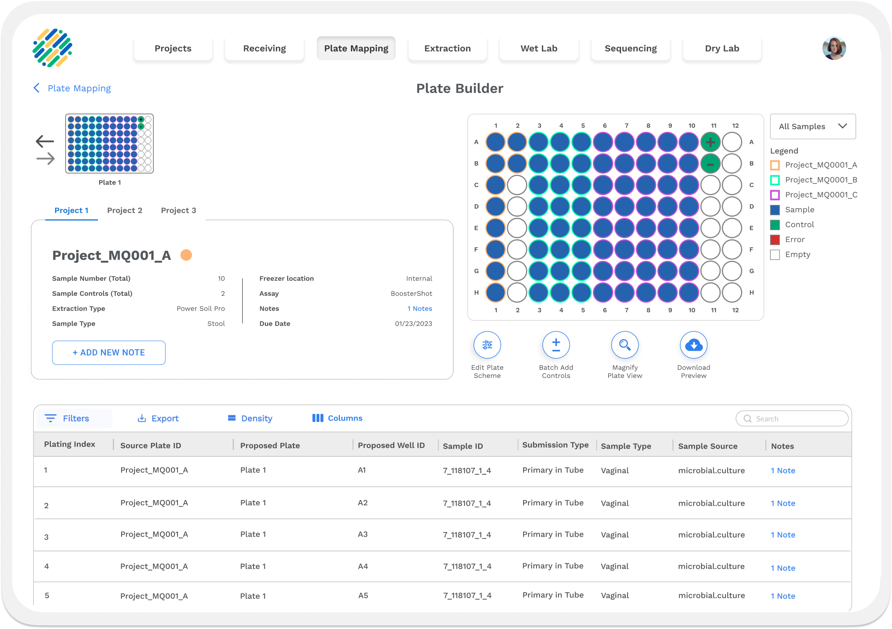Click the user profile avatar
The width and height of the screenshot is (892, 629).
click(834, 49)
